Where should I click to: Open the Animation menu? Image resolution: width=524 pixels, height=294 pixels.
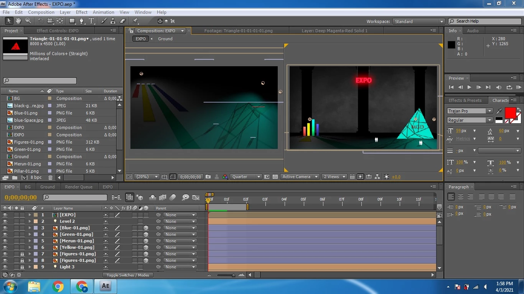pos(103,12)
